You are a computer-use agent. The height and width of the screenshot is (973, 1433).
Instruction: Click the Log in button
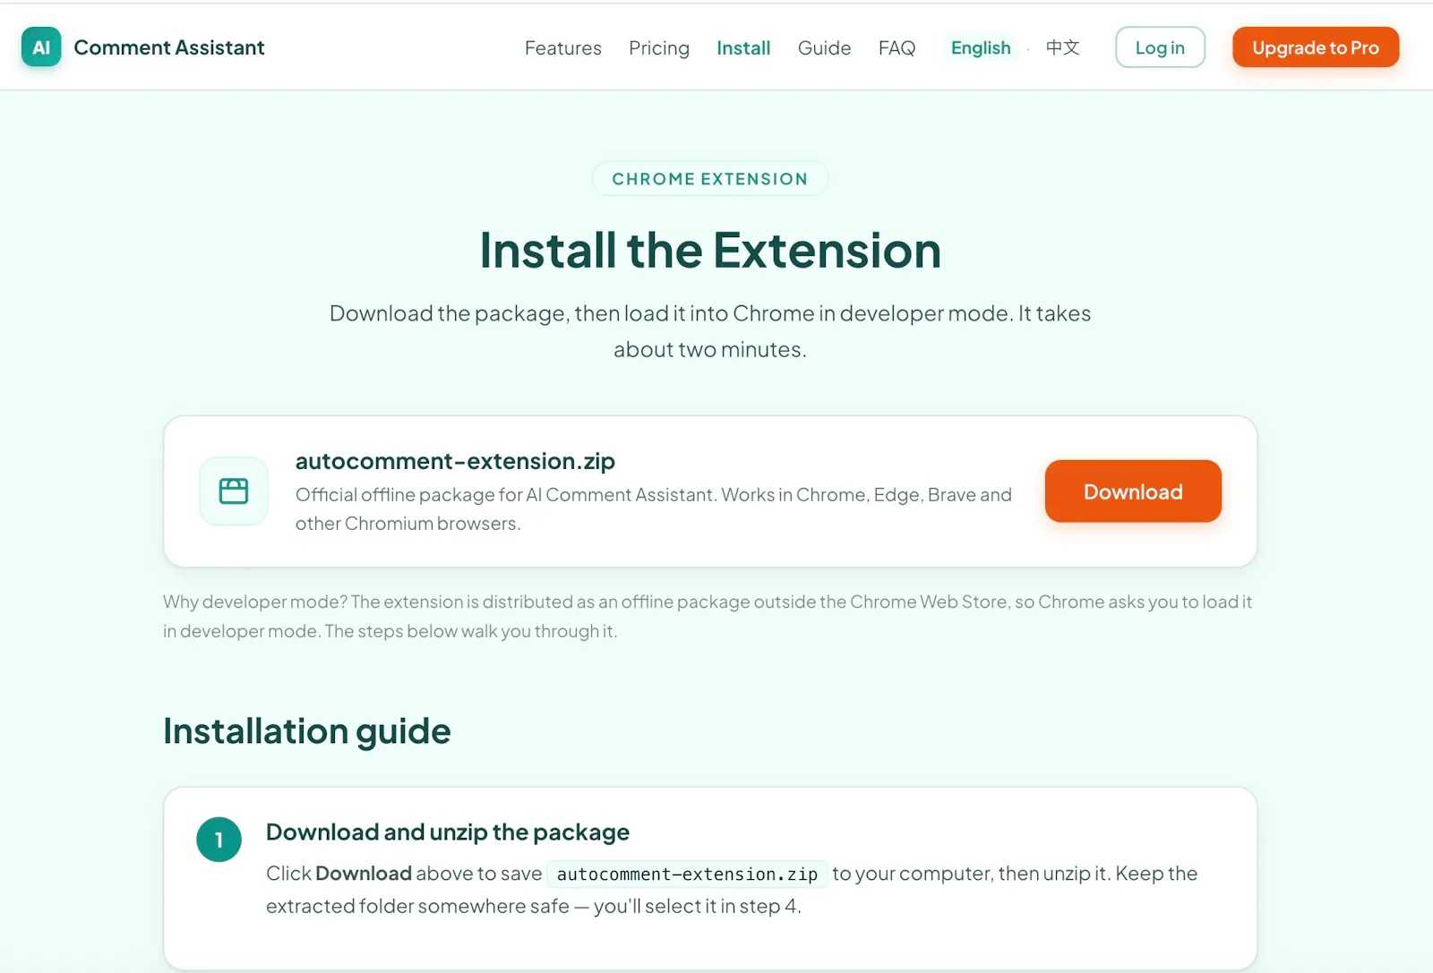pyautogui.click(x=1160, y=47)
